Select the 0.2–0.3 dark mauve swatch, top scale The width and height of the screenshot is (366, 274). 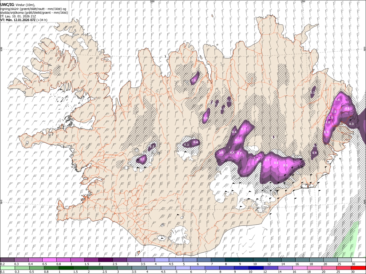7,260
